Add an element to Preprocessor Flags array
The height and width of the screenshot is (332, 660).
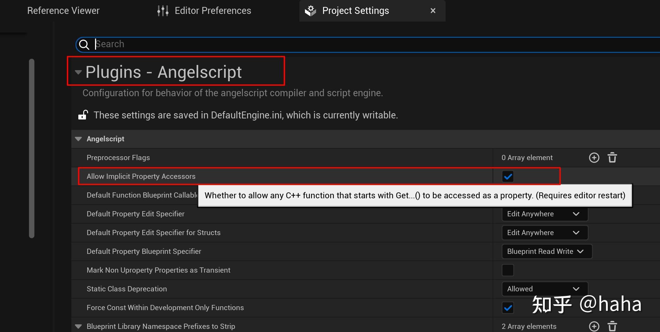point(594,157)
